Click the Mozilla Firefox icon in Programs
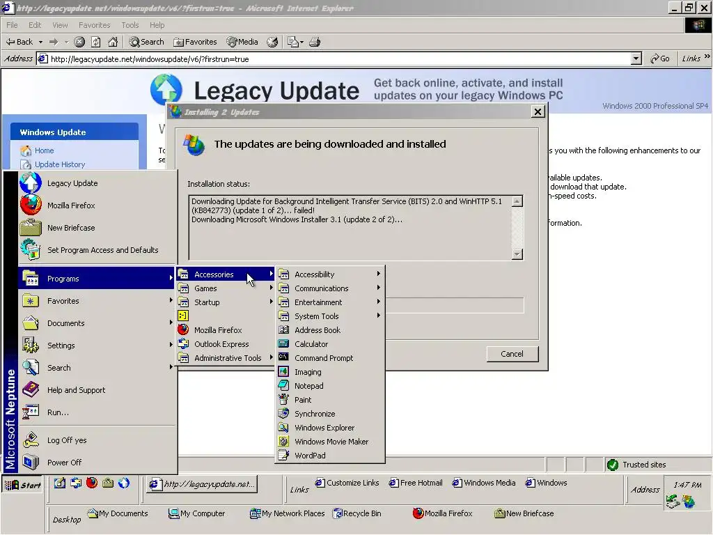Screen dimensions: 713x535 pos(183,329)
